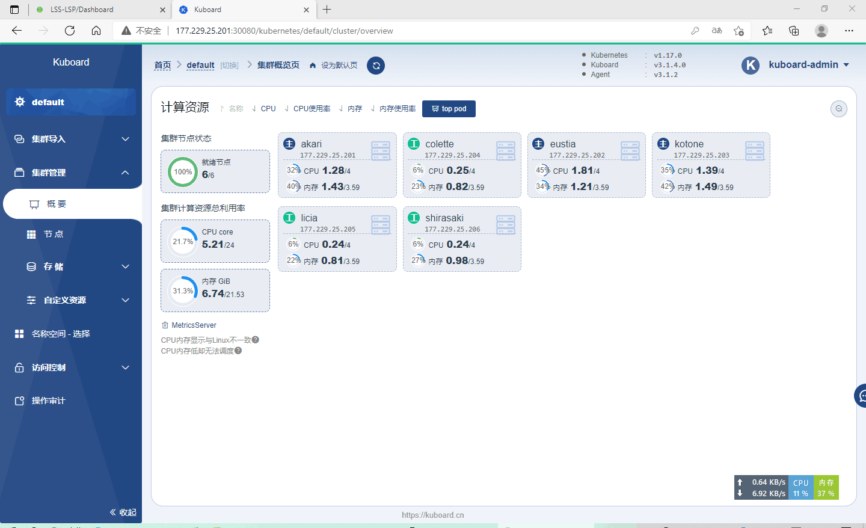Click the shirasaki green role badge
This screenshot has width=866, height=528.
click(x=414, y=218)
